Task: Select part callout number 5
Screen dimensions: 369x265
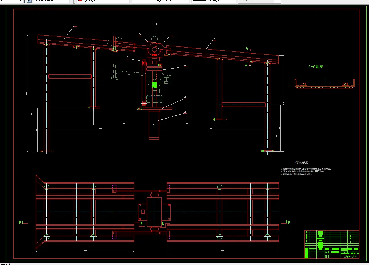Action: 128,57
